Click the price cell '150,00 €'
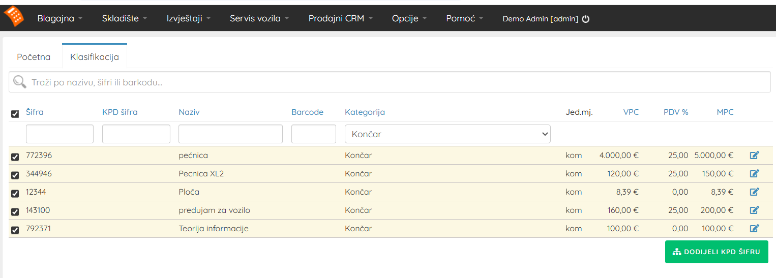776x278 pixels. tap(718, 174)
